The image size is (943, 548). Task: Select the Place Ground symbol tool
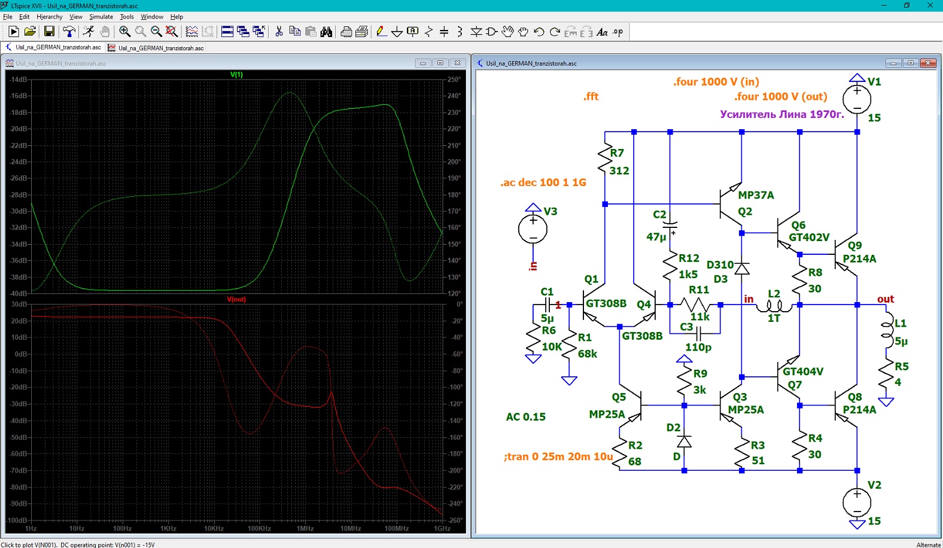pyautogui.click(x=397, y=32)
